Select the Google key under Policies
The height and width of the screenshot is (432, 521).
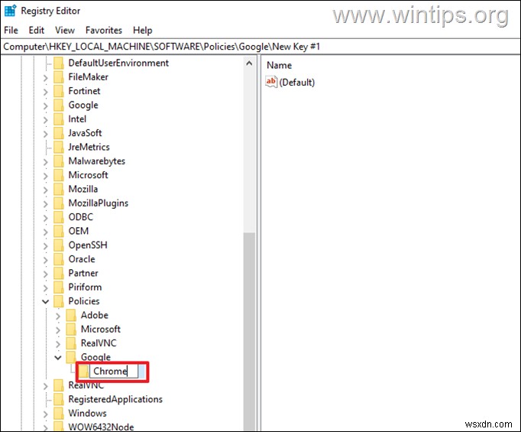point(95,357)
